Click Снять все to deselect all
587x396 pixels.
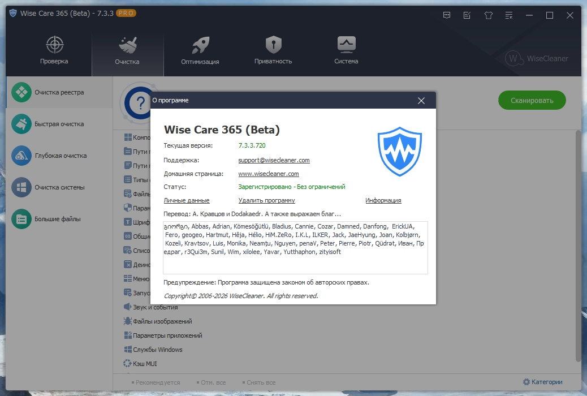(x=259, y=382)
